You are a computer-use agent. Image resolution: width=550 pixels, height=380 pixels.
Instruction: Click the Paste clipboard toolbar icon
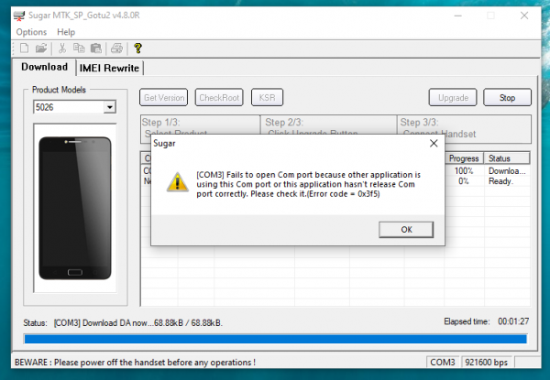pos(95,48)
